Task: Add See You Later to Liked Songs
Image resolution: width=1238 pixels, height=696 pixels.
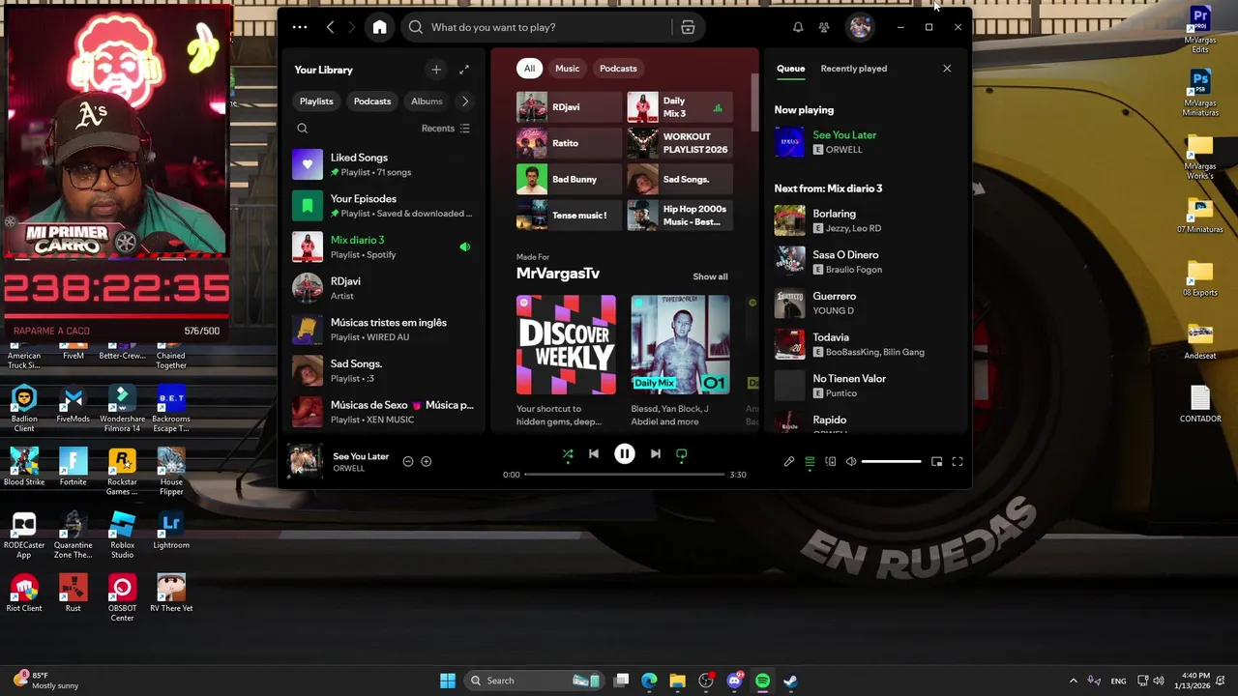Action: pos(426,461)
